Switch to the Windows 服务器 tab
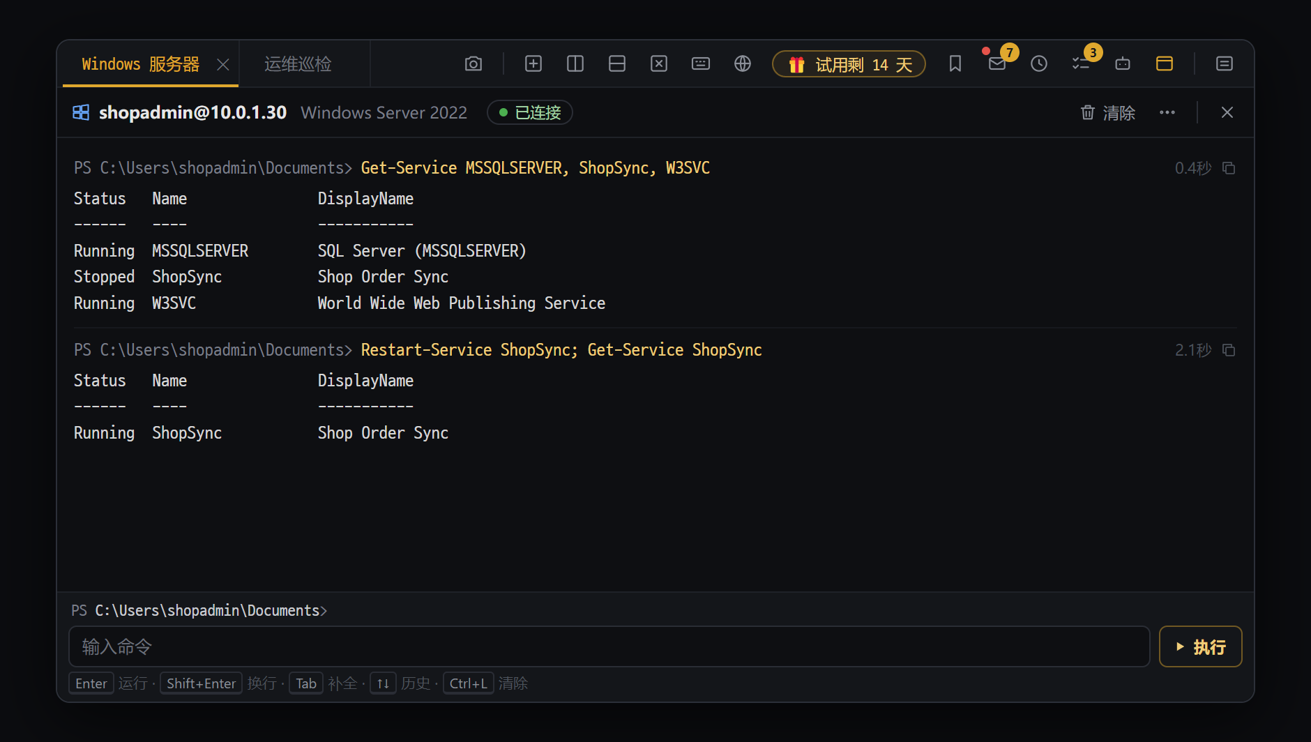1311x742 pixels. [x=140, y=64]
